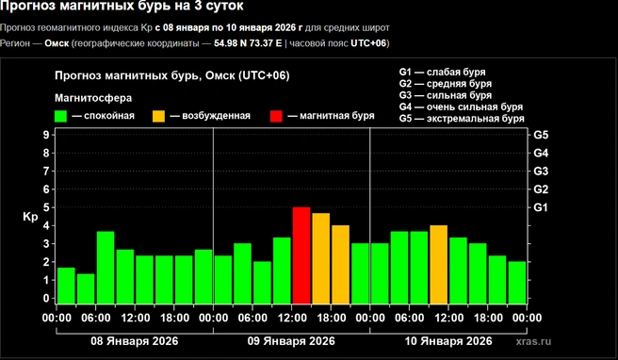Viewport: 618px width, 360px height.
Task: Select the only orange bar on 10 January
Action: coord(439,265)
